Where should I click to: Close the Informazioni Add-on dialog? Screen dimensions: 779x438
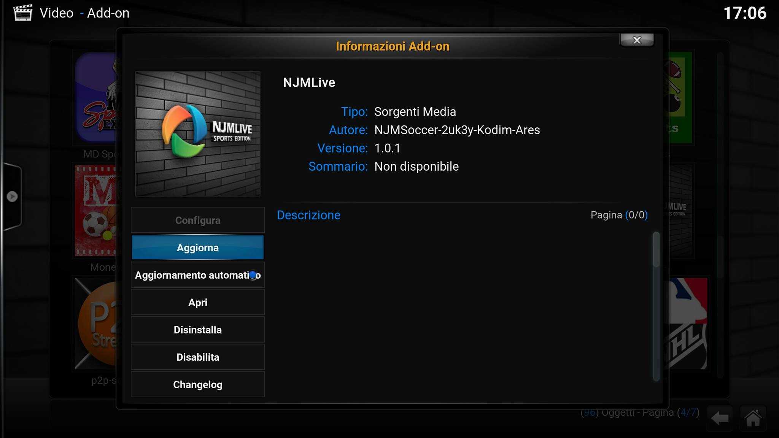click(637, 40)
